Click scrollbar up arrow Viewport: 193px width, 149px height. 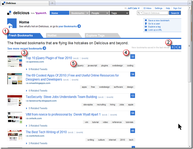tap(190, 8)
